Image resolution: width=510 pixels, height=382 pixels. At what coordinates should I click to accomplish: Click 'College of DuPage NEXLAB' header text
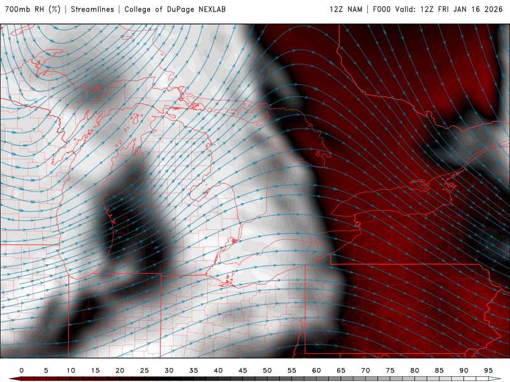coord(175,10)
